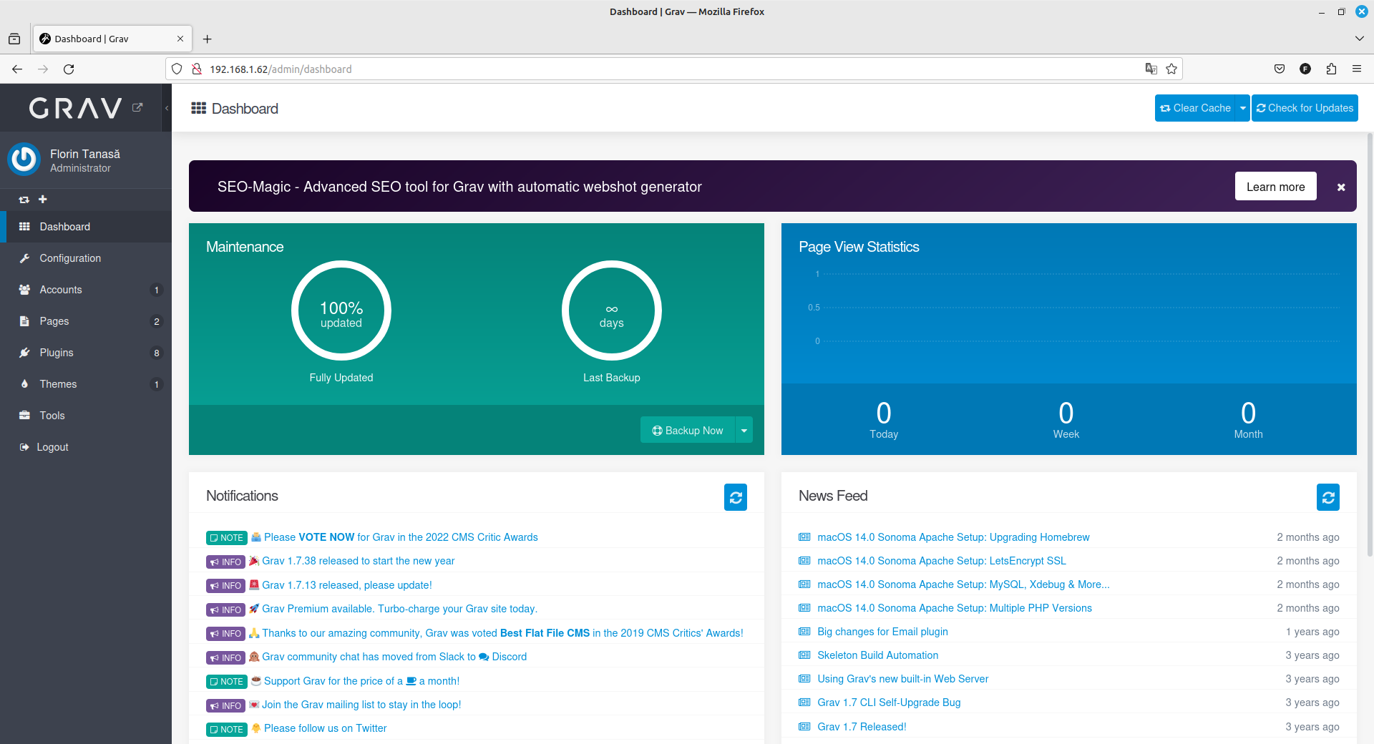Viewport: 1374px width, 744px height.
Task: Open Using Grav's new built-in Web Server article
Action: tap(902, 679)
